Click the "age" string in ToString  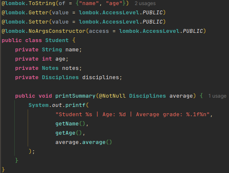coord(114,3)
